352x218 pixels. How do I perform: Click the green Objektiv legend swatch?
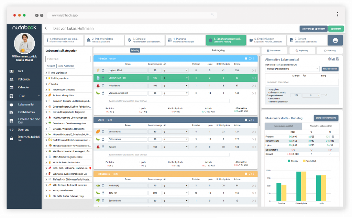[x=289, y=161]
